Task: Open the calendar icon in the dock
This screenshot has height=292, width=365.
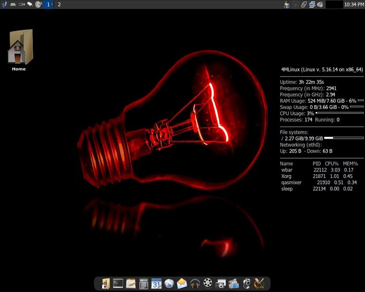Action: point(156,284)
